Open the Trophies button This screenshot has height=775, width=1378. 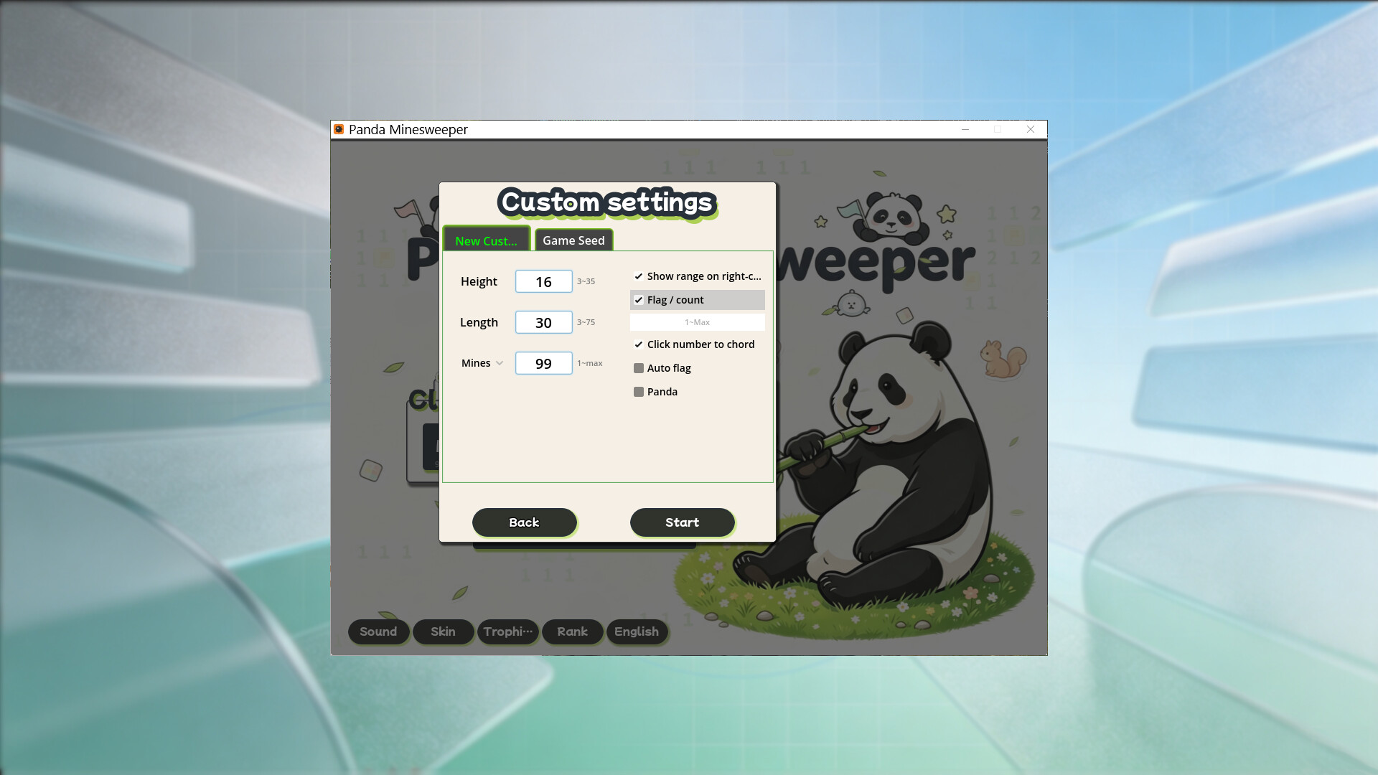coord(507,631)
